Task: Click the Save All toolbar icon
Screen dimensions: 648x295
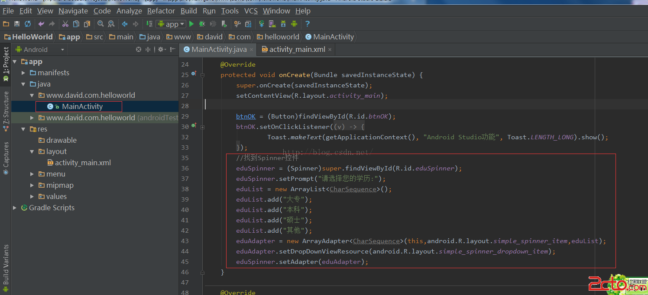Action: pos(17,24)
